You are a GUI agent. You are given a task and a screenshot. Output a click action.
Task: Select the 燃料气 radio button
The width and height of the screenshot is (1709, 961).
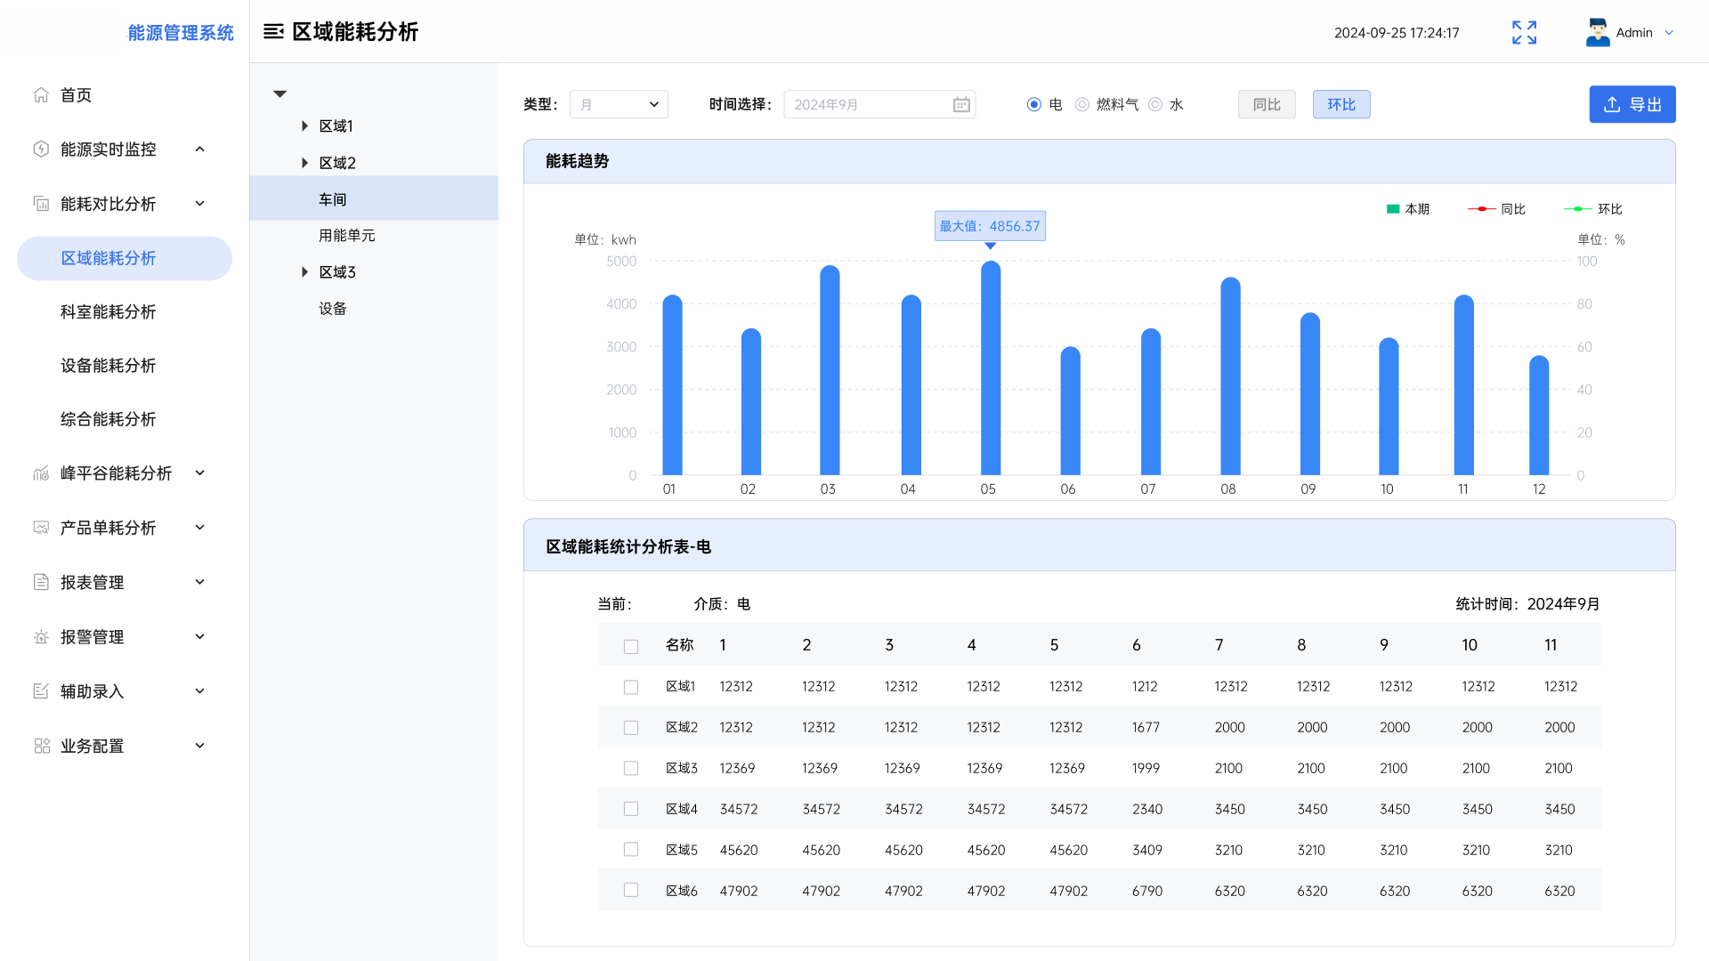pos(1081,105)
